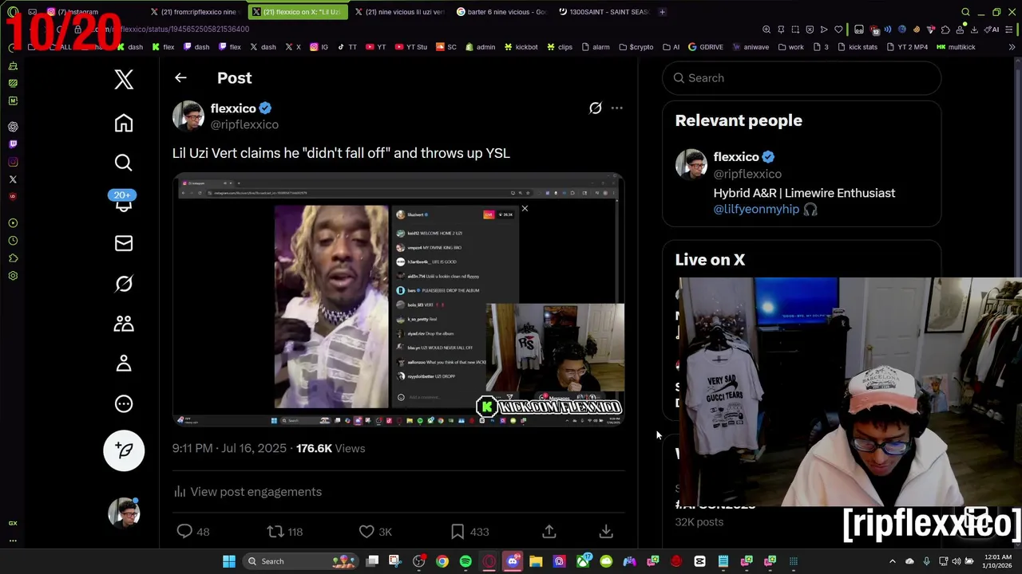Open flexxico's profile picture on the post
The width and height of the screenshot is (1022, 574).
188,116
